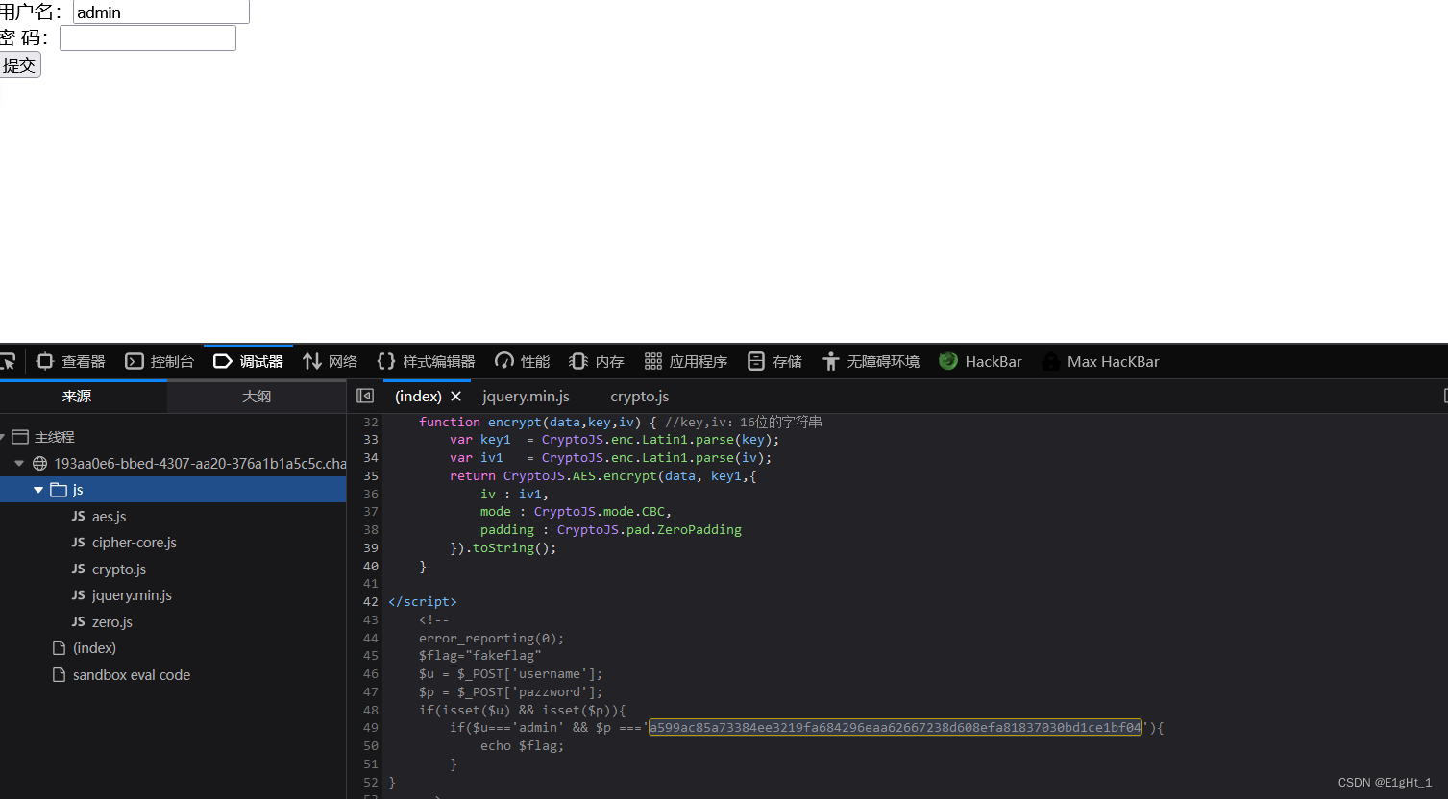Click the JS icon beside zero.js
The height and width of the screenshot is (799, 1448).
(79, 621)
